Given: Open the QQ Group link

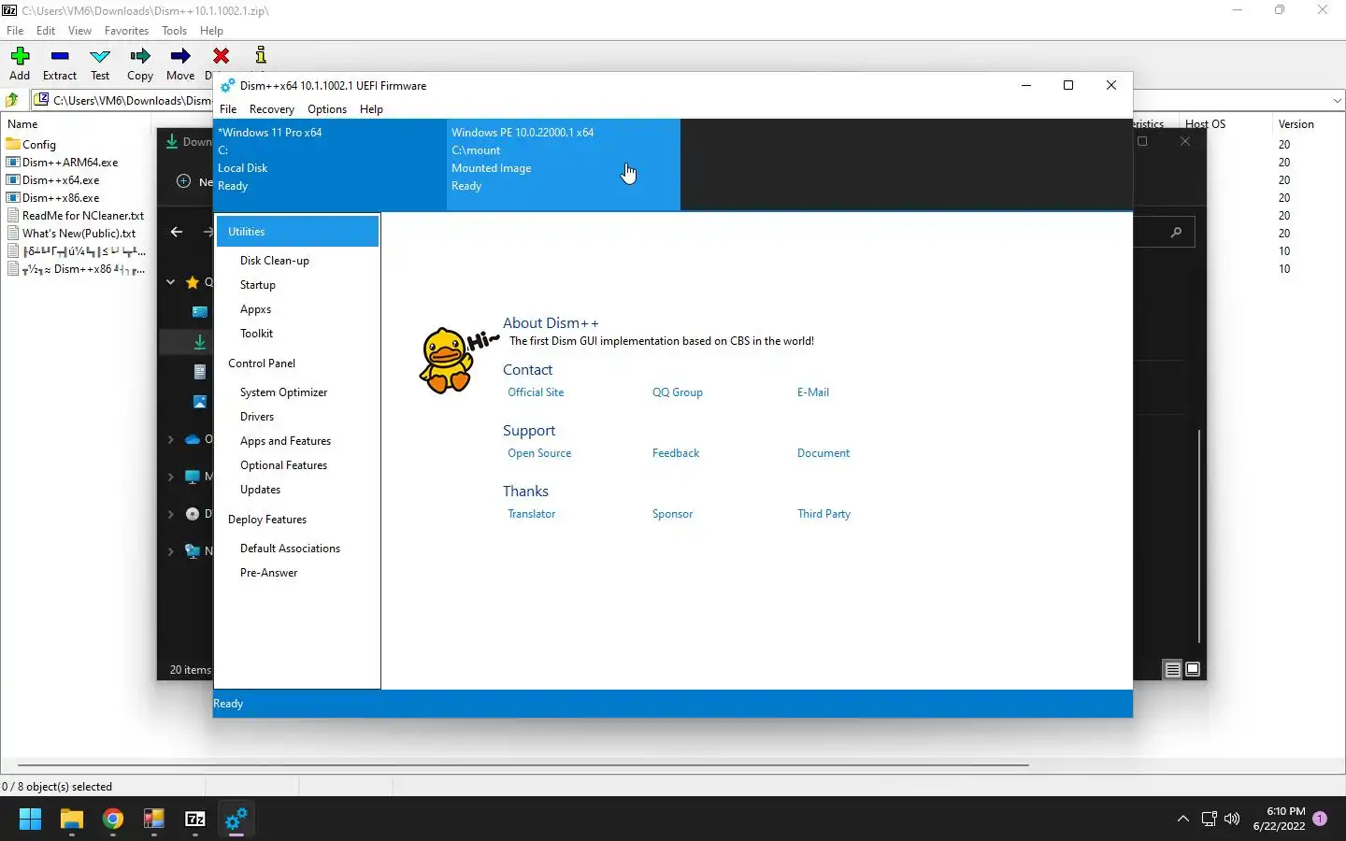Looking at the screenshot, I should 678,392.
